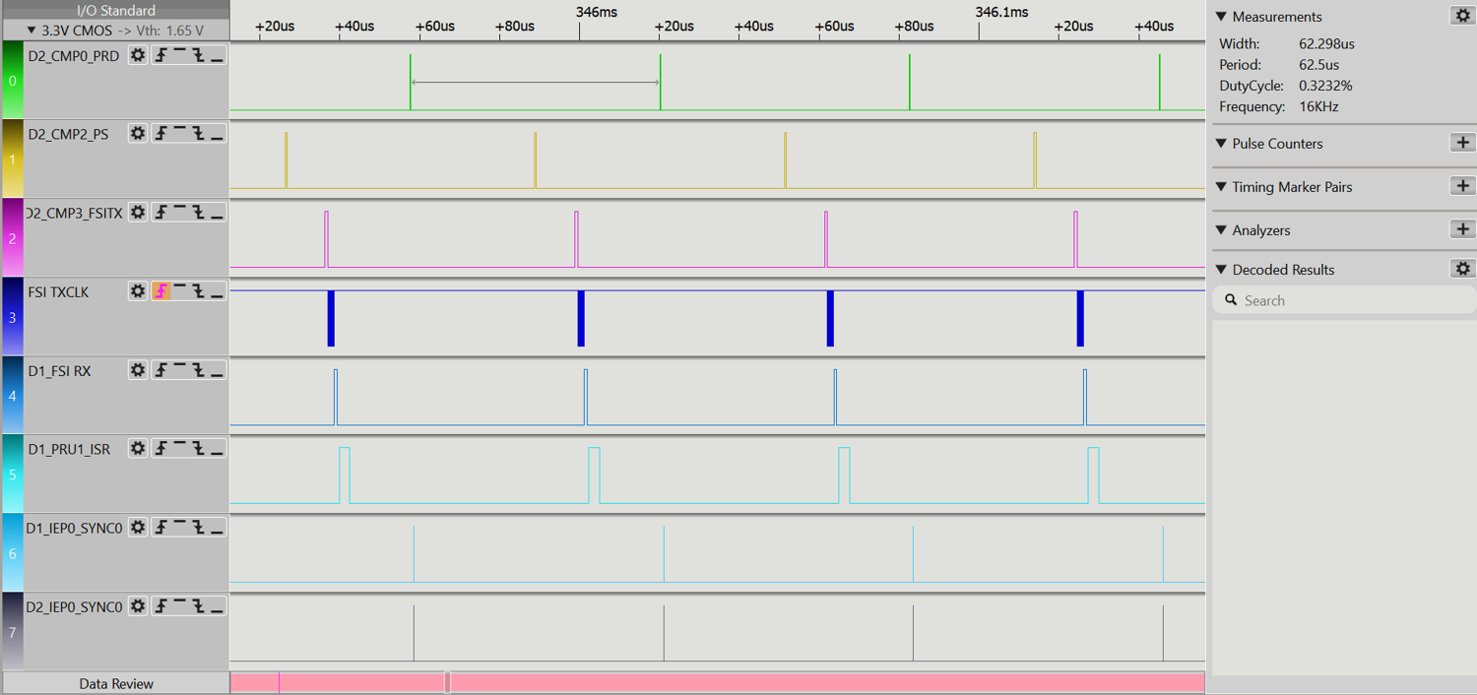The height and width of the screenshot is (695, 1477).
Task: Open the Measurements panel settings gear
Action: coord(1462,16)
